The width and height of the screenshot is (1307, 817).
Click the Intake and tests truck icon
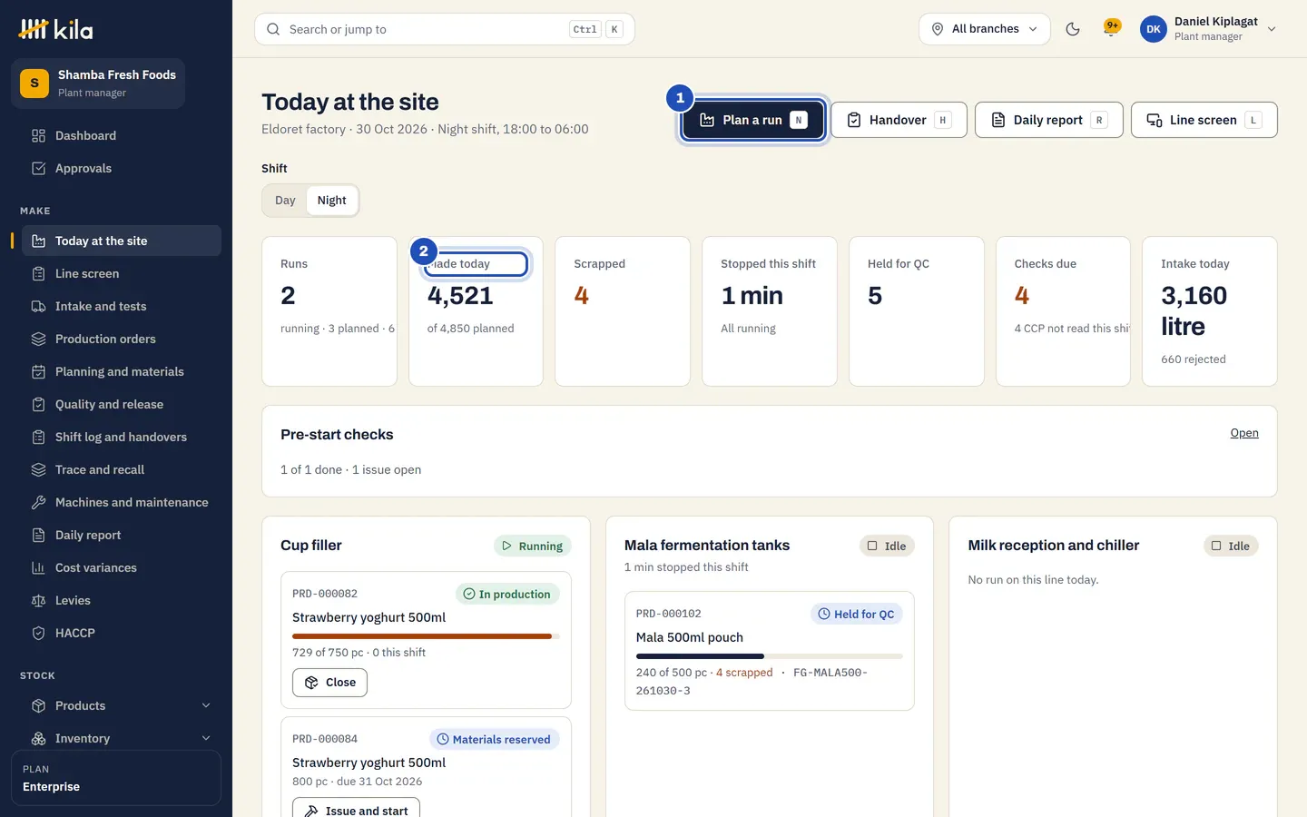tap(38, 307)
